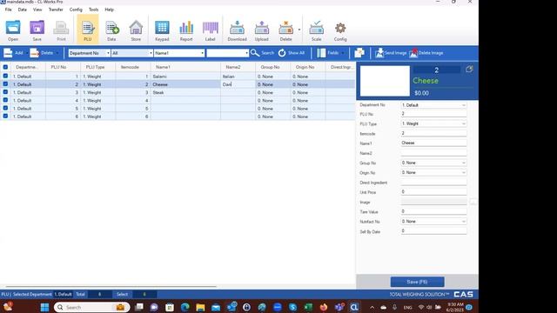Click the Windows taskbar Search box
557x313 pixels.
coord(92,307)
